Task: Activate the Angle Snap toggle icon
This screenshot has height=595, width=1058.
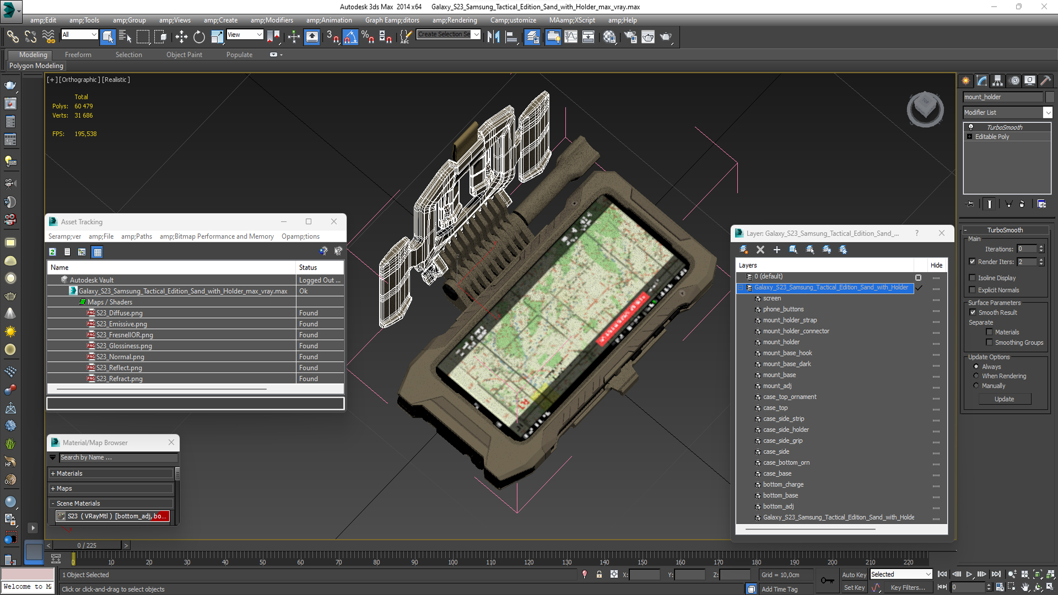Action: [350, 37]
